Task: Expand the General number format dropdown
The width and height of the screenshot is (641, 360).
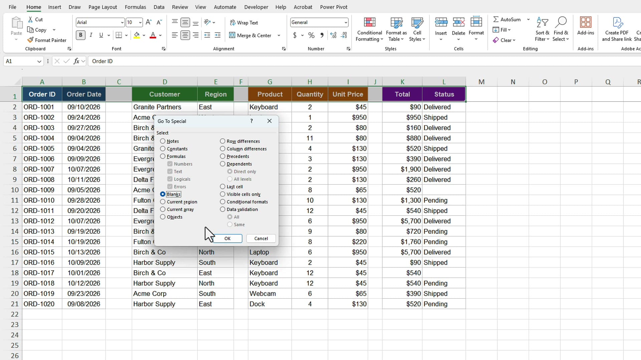Action: click(346, 22)
